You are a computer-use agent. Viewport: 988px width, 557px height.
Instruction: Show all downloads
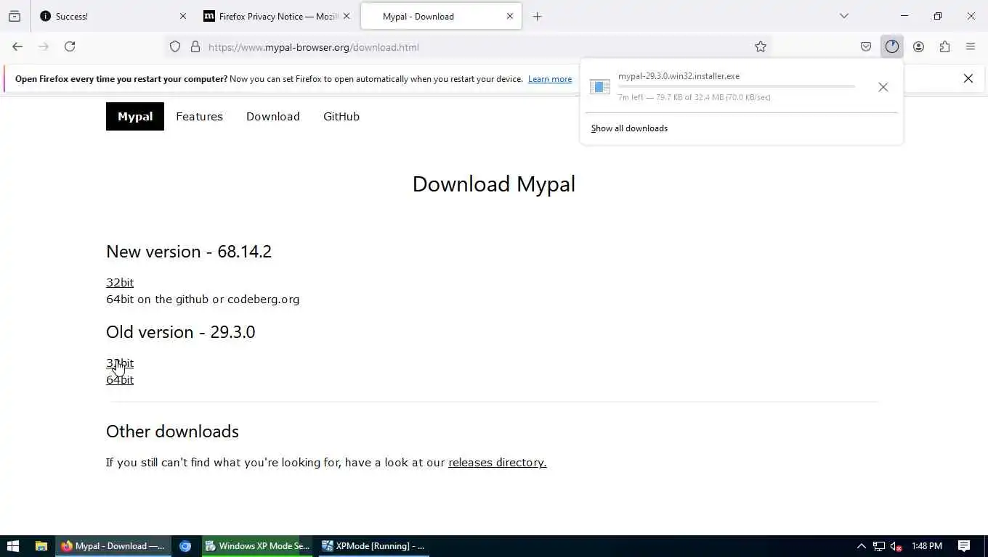(629, 128)
